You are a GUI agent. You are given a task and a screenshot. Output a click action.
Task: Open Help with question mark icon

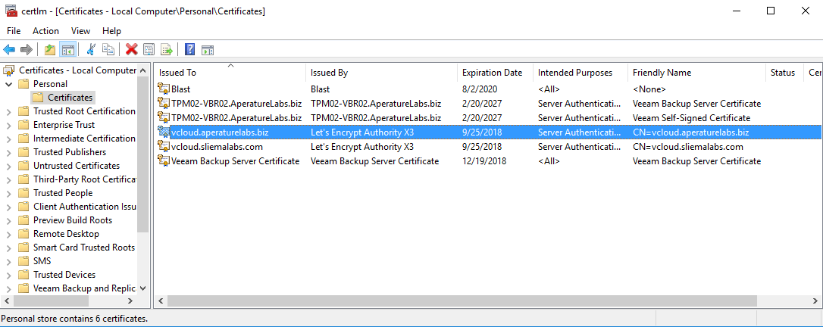[189, 50]
